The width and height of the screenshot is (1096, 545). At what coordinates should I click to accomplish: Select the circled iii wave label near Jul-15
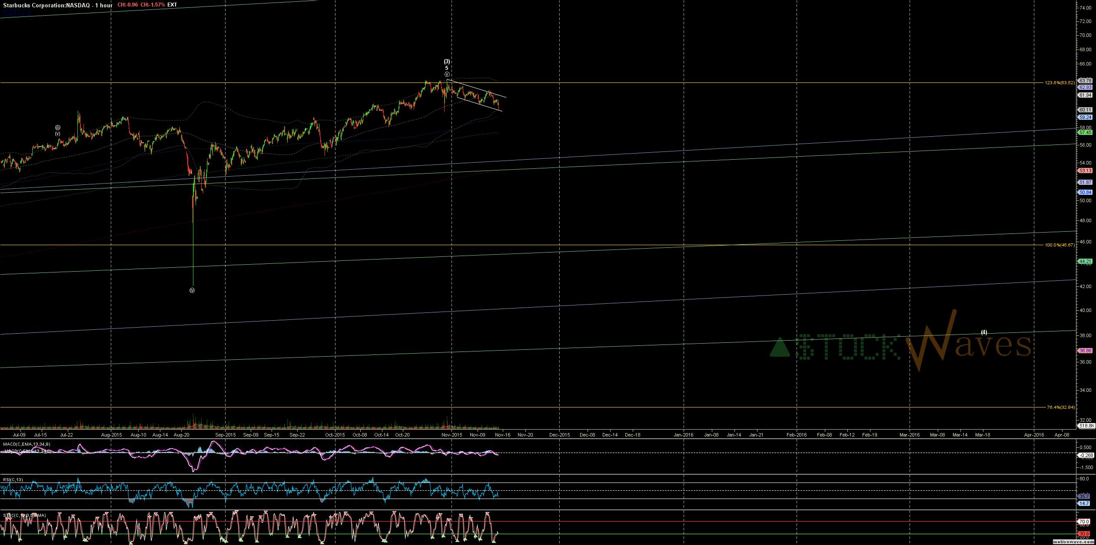(x=57, y=128)
